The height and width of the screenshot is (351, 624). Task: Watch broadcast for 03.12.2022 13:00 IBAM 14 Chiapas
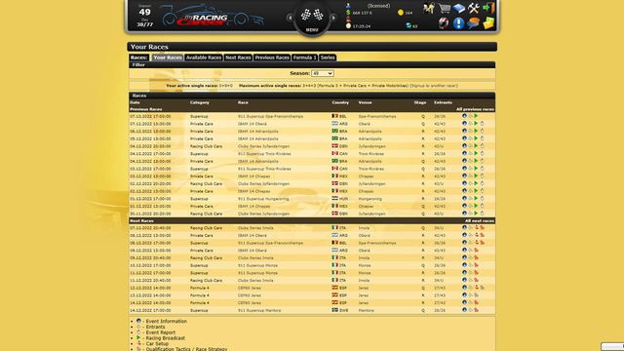476,175
